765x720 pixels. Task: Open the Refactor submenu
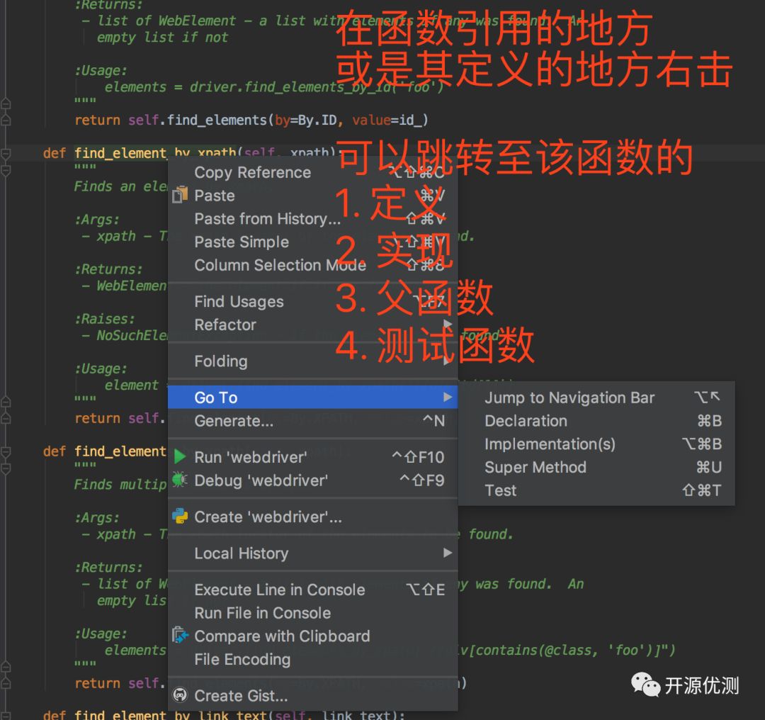pos(313,325)
